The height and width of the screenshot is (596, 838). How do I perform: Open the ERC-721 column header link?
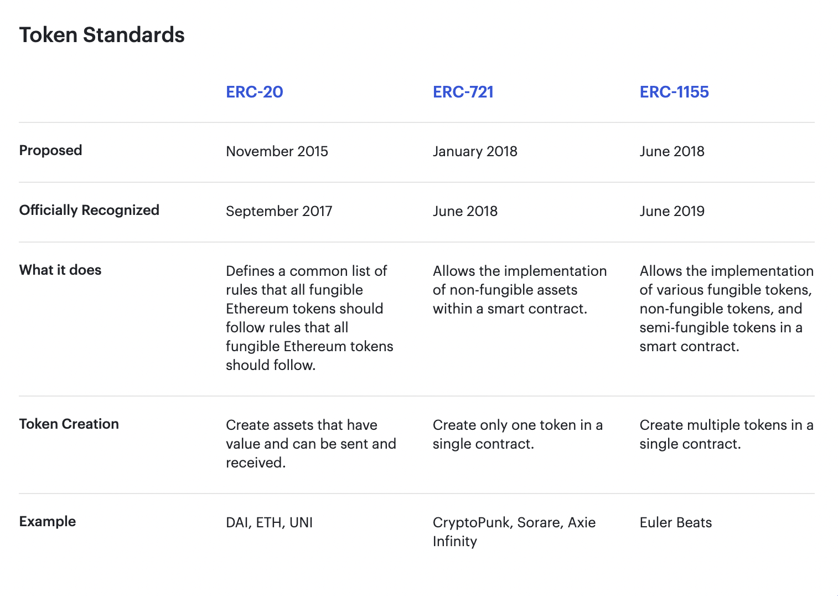(x=463, y=92)
